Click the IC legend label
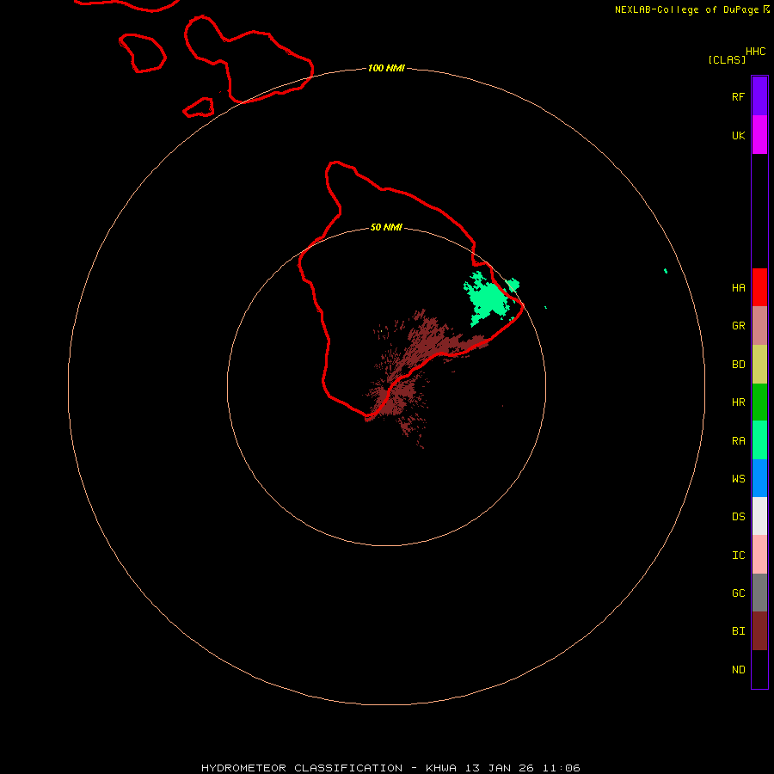 [738, 556]
